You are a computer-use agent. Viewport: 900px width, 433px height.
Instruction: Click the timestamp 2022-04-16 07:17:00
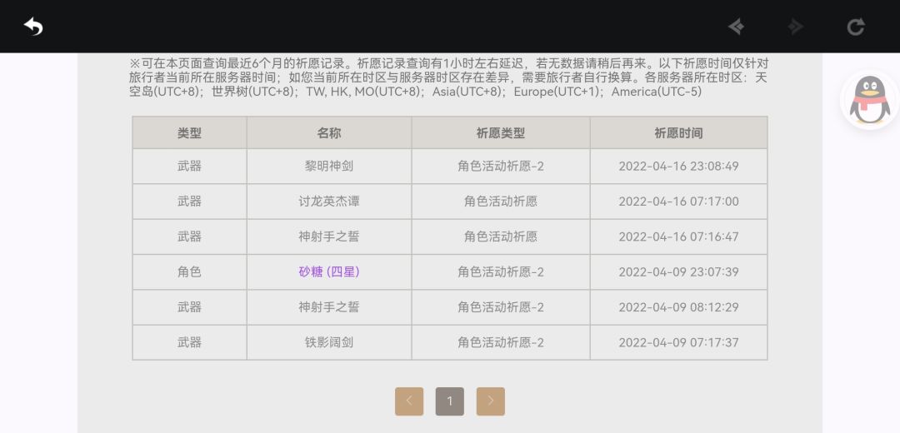pos(678,202)
